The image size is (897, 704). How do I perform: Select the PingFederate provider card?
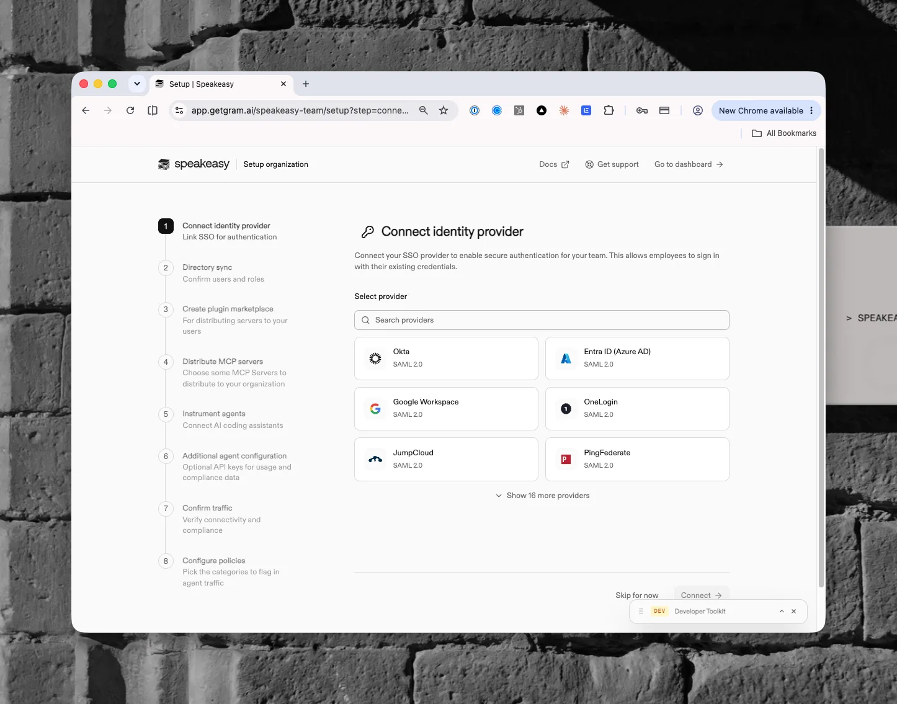(637, 460)
